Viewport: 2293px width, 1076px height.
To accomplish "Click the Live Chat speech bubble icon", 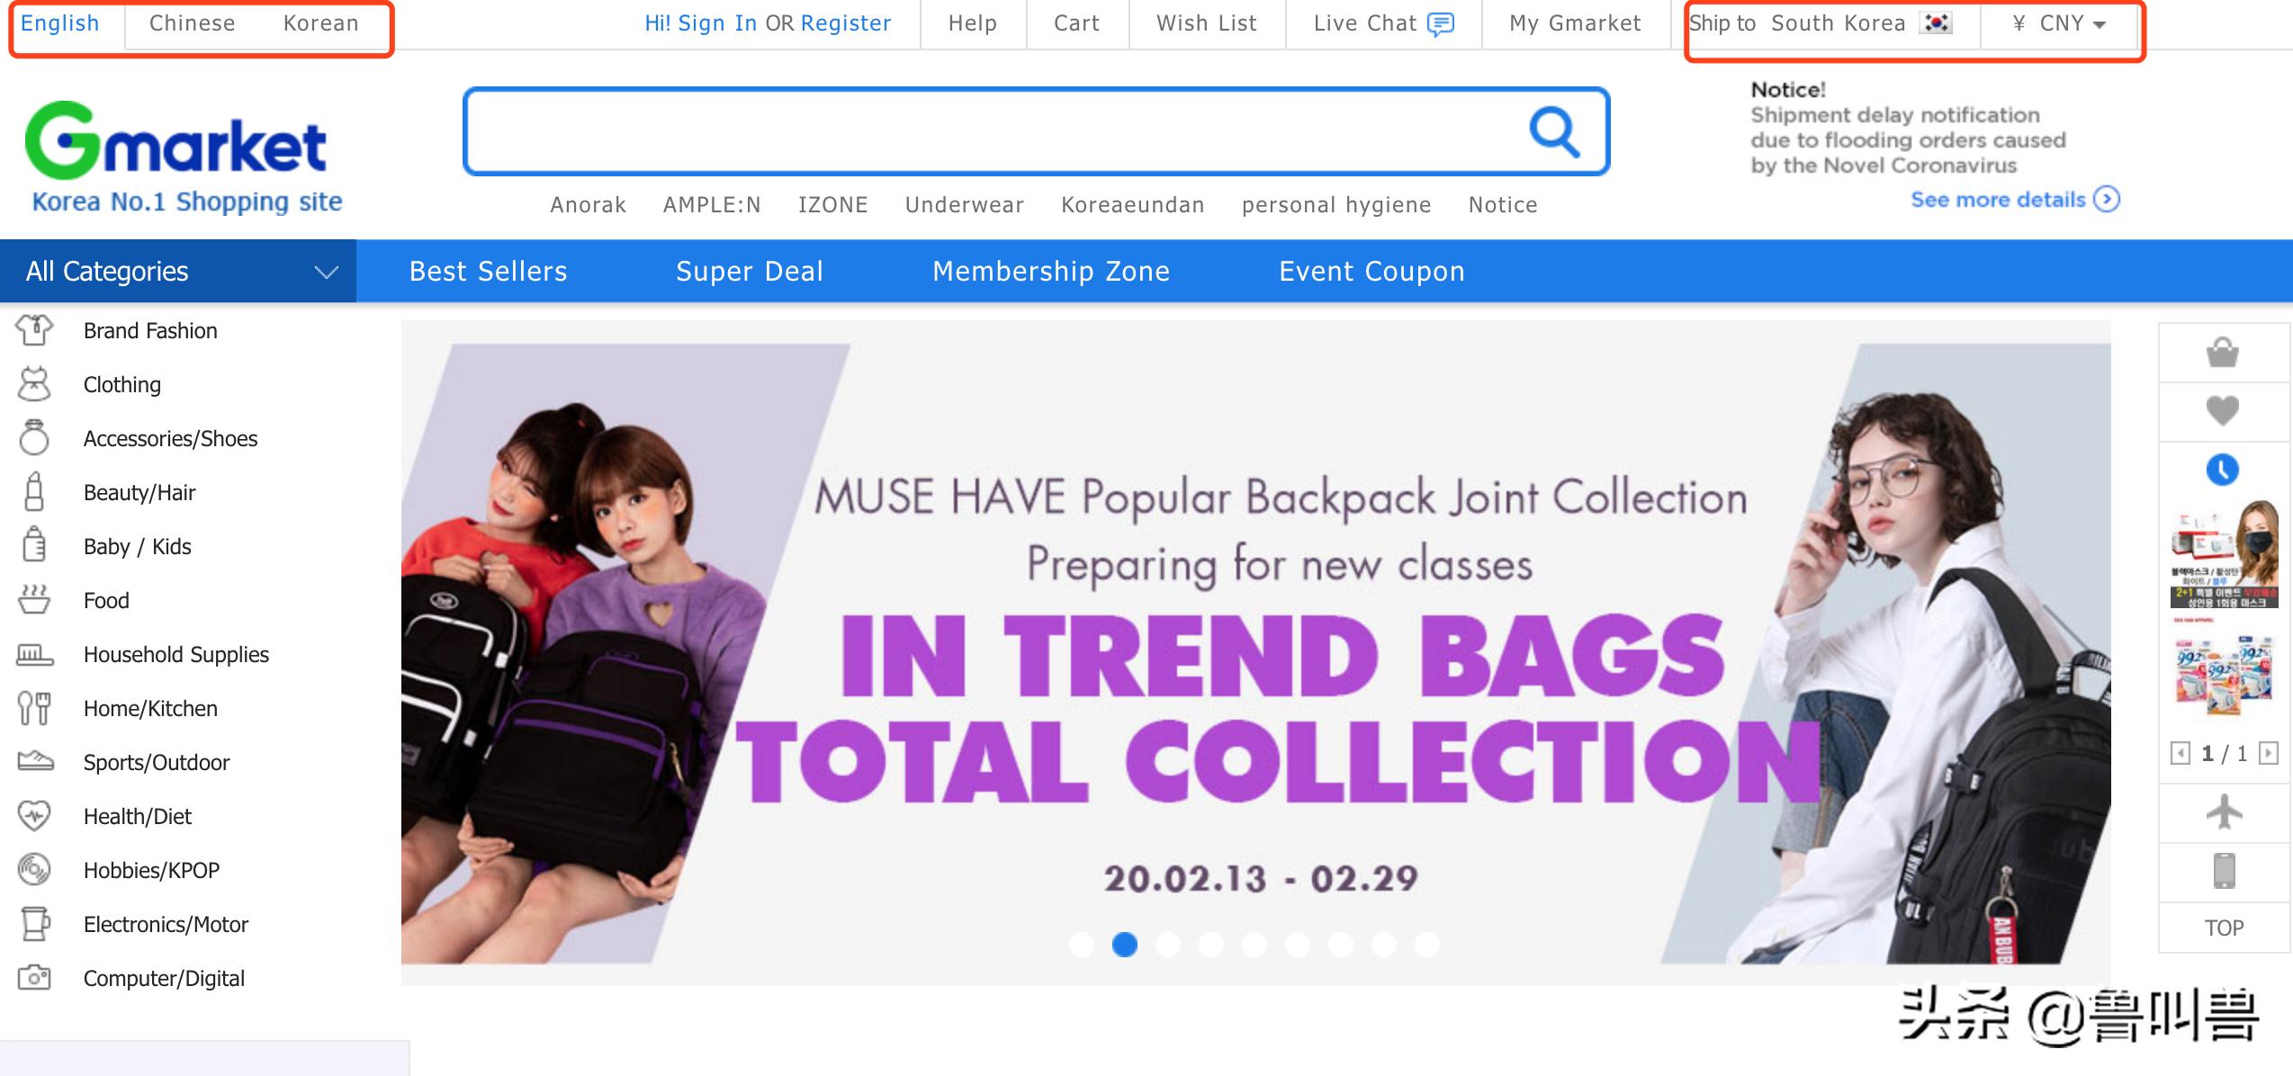I will point(1441,24).
